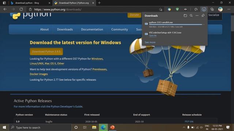Open the PEP 596 release schedule link
The width and height of the screenshot is (234, 131).
[189, 122]
